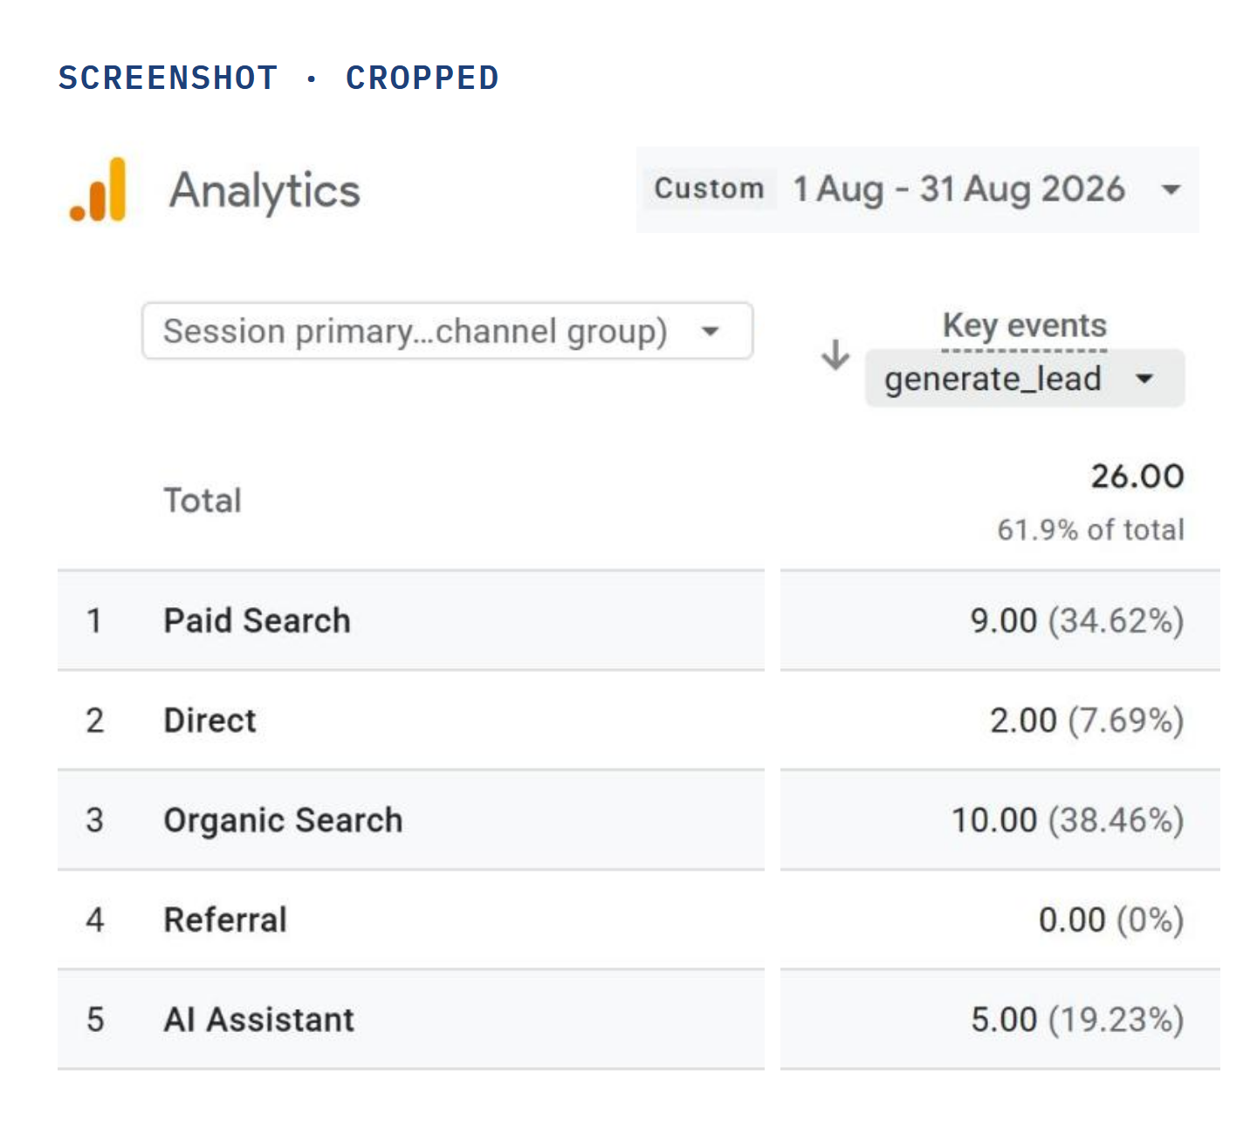Click the Google Analytics logo icon

(98, 190)
